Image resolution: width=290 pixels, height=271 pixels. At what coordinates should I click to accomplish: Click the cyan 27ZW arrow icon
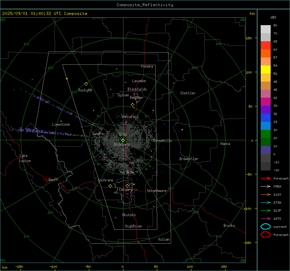[266, 203]
